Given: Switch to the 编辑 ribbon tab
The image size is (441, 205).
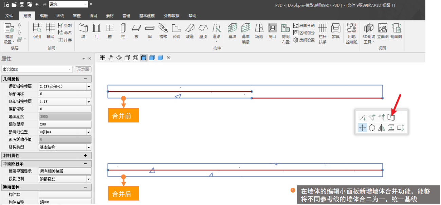Looking at the screenshot, I should click(44, 16).
